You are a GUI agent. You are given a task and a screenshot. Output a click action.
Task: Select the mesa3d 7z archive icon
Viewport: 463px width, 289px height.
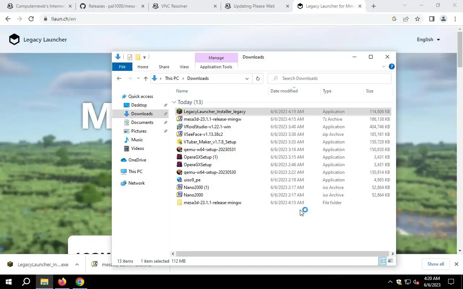coord(179,119)
